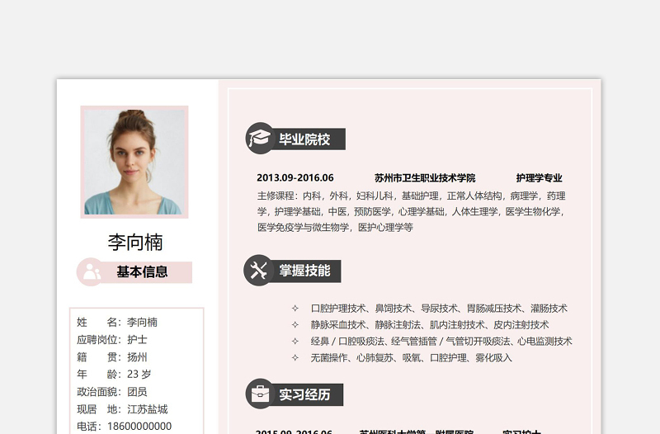Click the 年龄: 23 岁 row
Viewport: 660px width, 434px height.
[114, 375]
